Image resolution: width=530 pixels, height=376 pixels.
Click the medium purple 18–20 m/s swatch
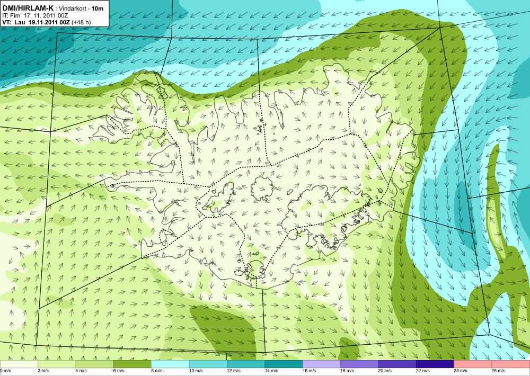[x=360, y=364]
